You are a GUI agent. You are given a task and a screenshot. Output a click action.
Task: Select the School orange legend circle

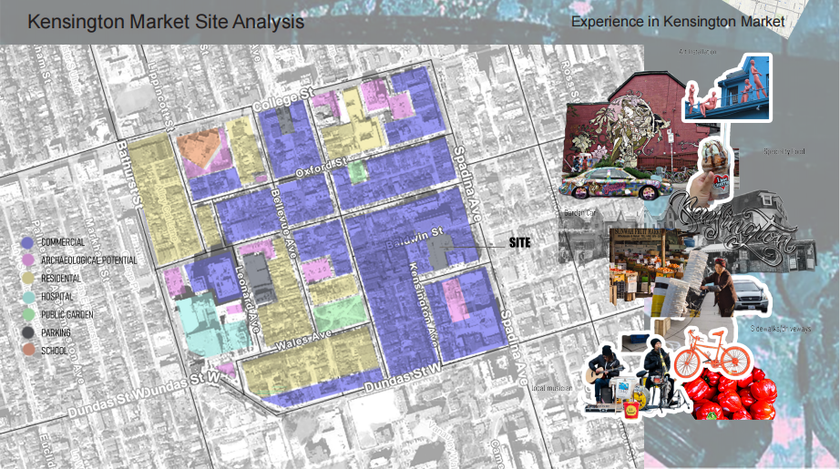click(x=28, y=351)
